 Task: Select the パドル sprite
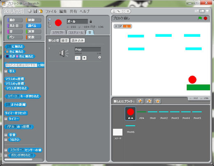(x=141, y=114)
